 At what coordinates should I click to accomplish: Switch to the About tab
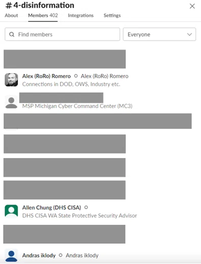pyautogui.click(x=11, y=15)
